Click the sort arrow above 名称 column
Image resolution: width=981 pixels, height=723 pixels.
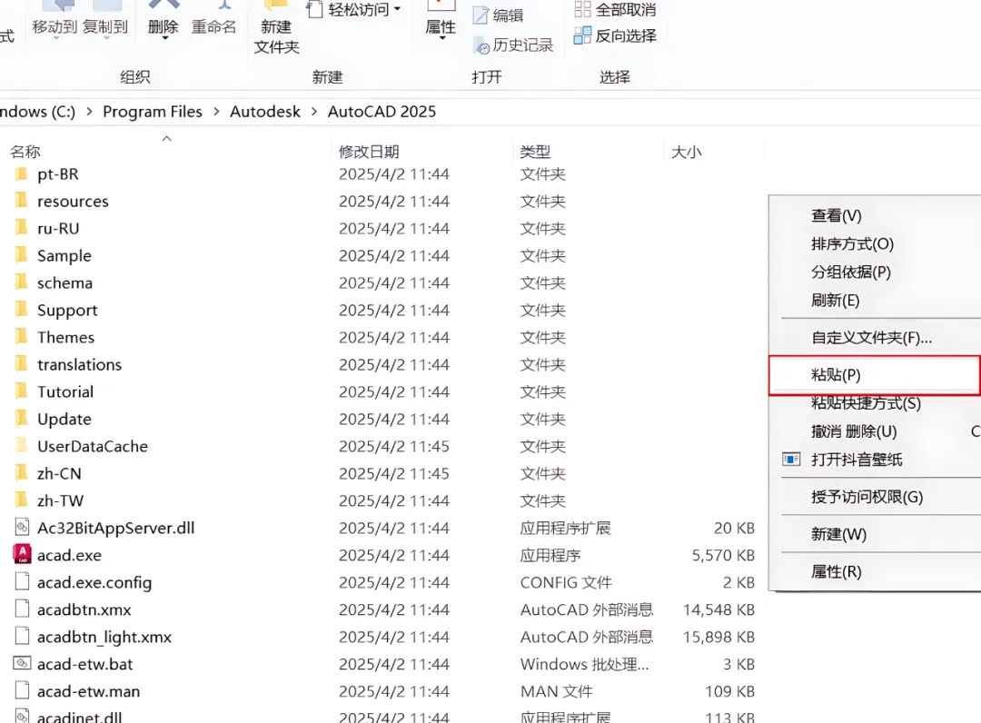tap(166, 138)
